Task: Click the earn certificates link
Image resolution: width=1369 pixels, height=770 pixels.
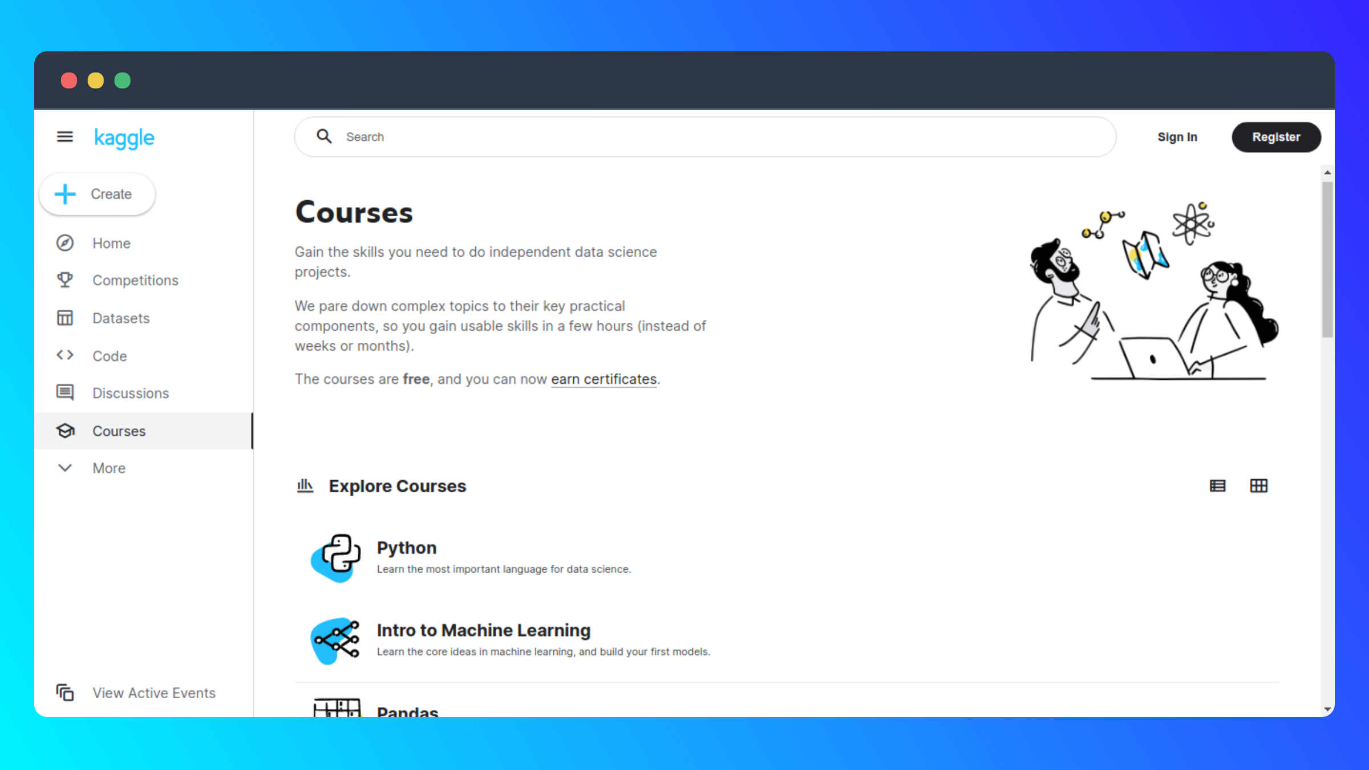Action: tap(604, 379)
